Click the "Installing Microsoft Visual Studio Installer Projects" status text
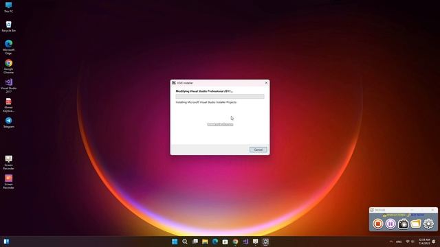 [x=206, y=102]
